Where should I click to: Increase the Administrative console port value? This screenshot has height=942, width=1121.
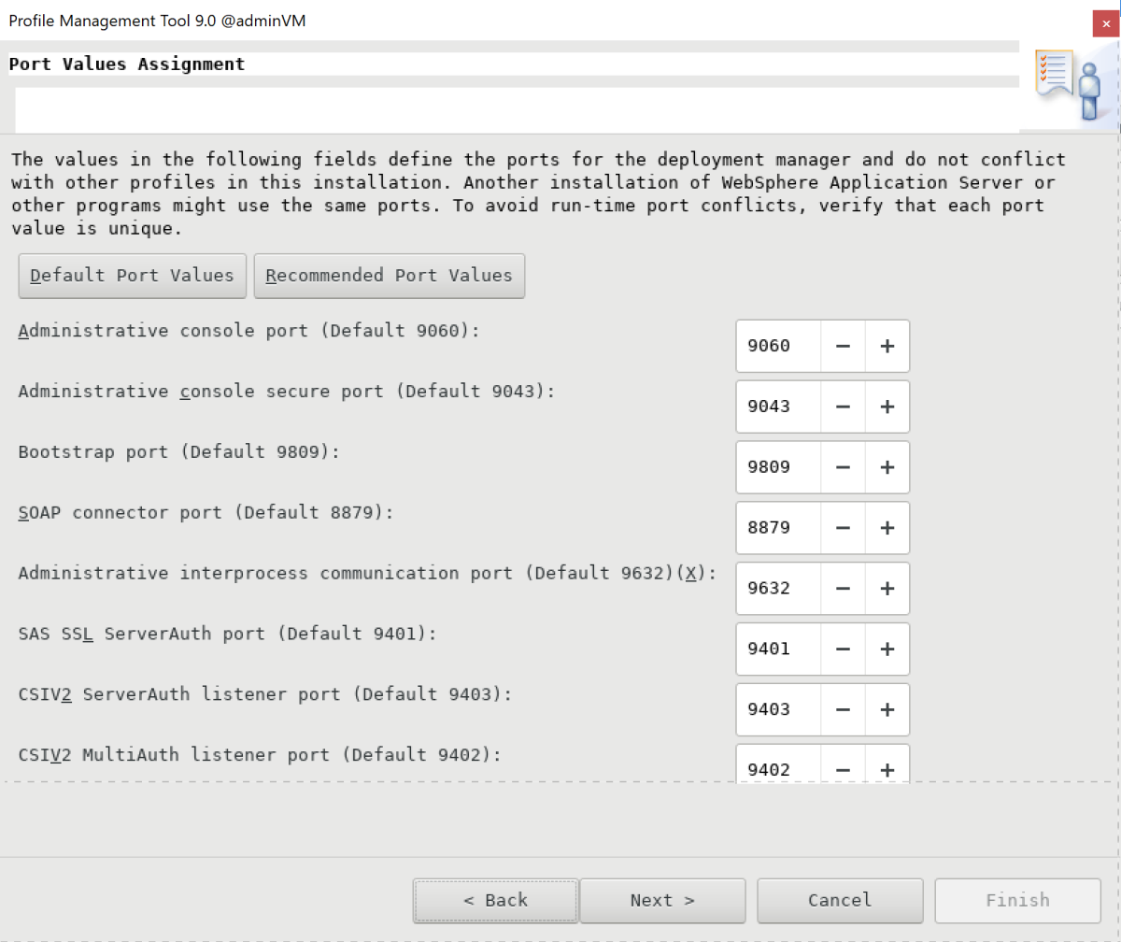887,346
